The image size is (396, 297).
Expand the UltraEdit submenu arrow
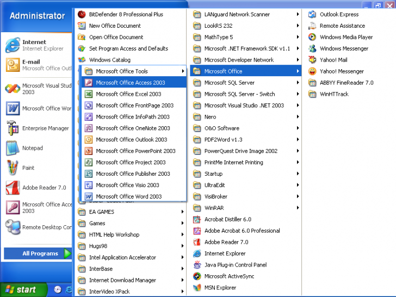coord(298,185)
